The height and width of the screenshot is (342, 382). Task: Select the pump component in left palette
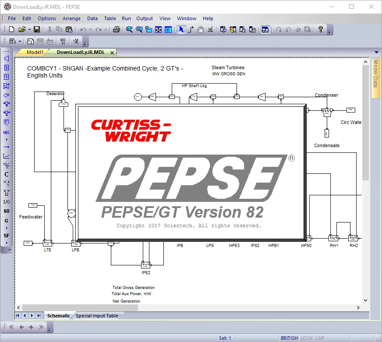7,95
